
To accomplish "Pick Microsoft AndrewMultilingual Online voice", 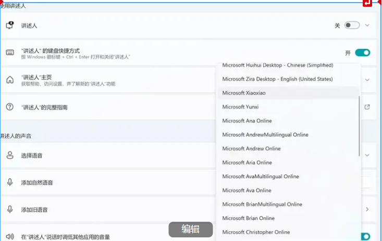I will click(x=265, y=135).
